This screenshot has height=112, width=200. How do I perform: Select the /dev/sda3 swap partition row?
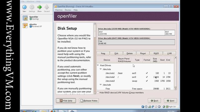pyautogui.click(x=135, y=81)
